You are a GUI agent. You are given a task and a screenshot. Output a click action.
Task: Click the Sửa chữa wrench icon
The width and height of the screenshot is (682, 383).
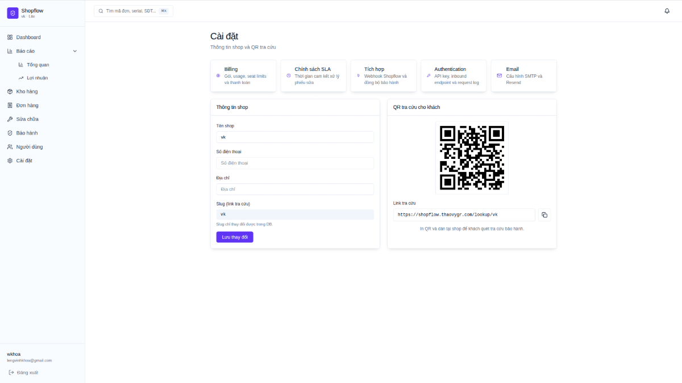10,119
